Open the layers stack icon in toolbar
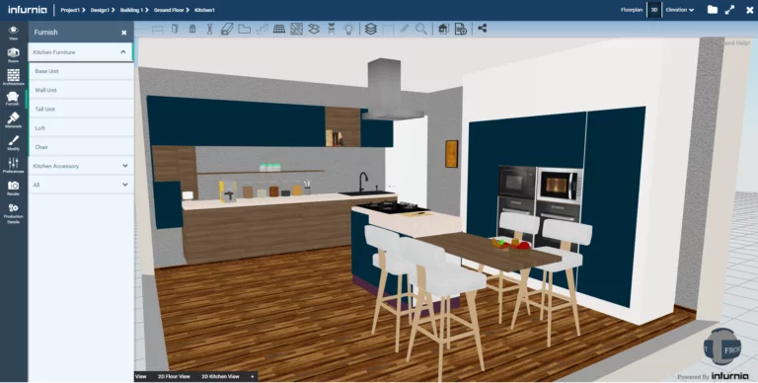 pyautogui.click(x=371, y=29)
